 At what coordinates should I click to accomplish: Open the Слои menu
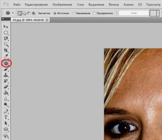[x=80, y=5]
